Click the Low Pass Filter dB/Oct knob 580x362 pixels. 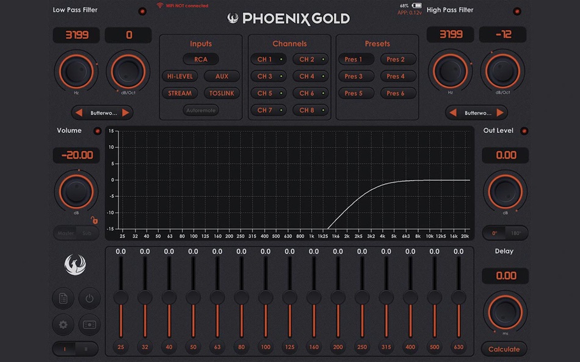(x=128, y=71)
